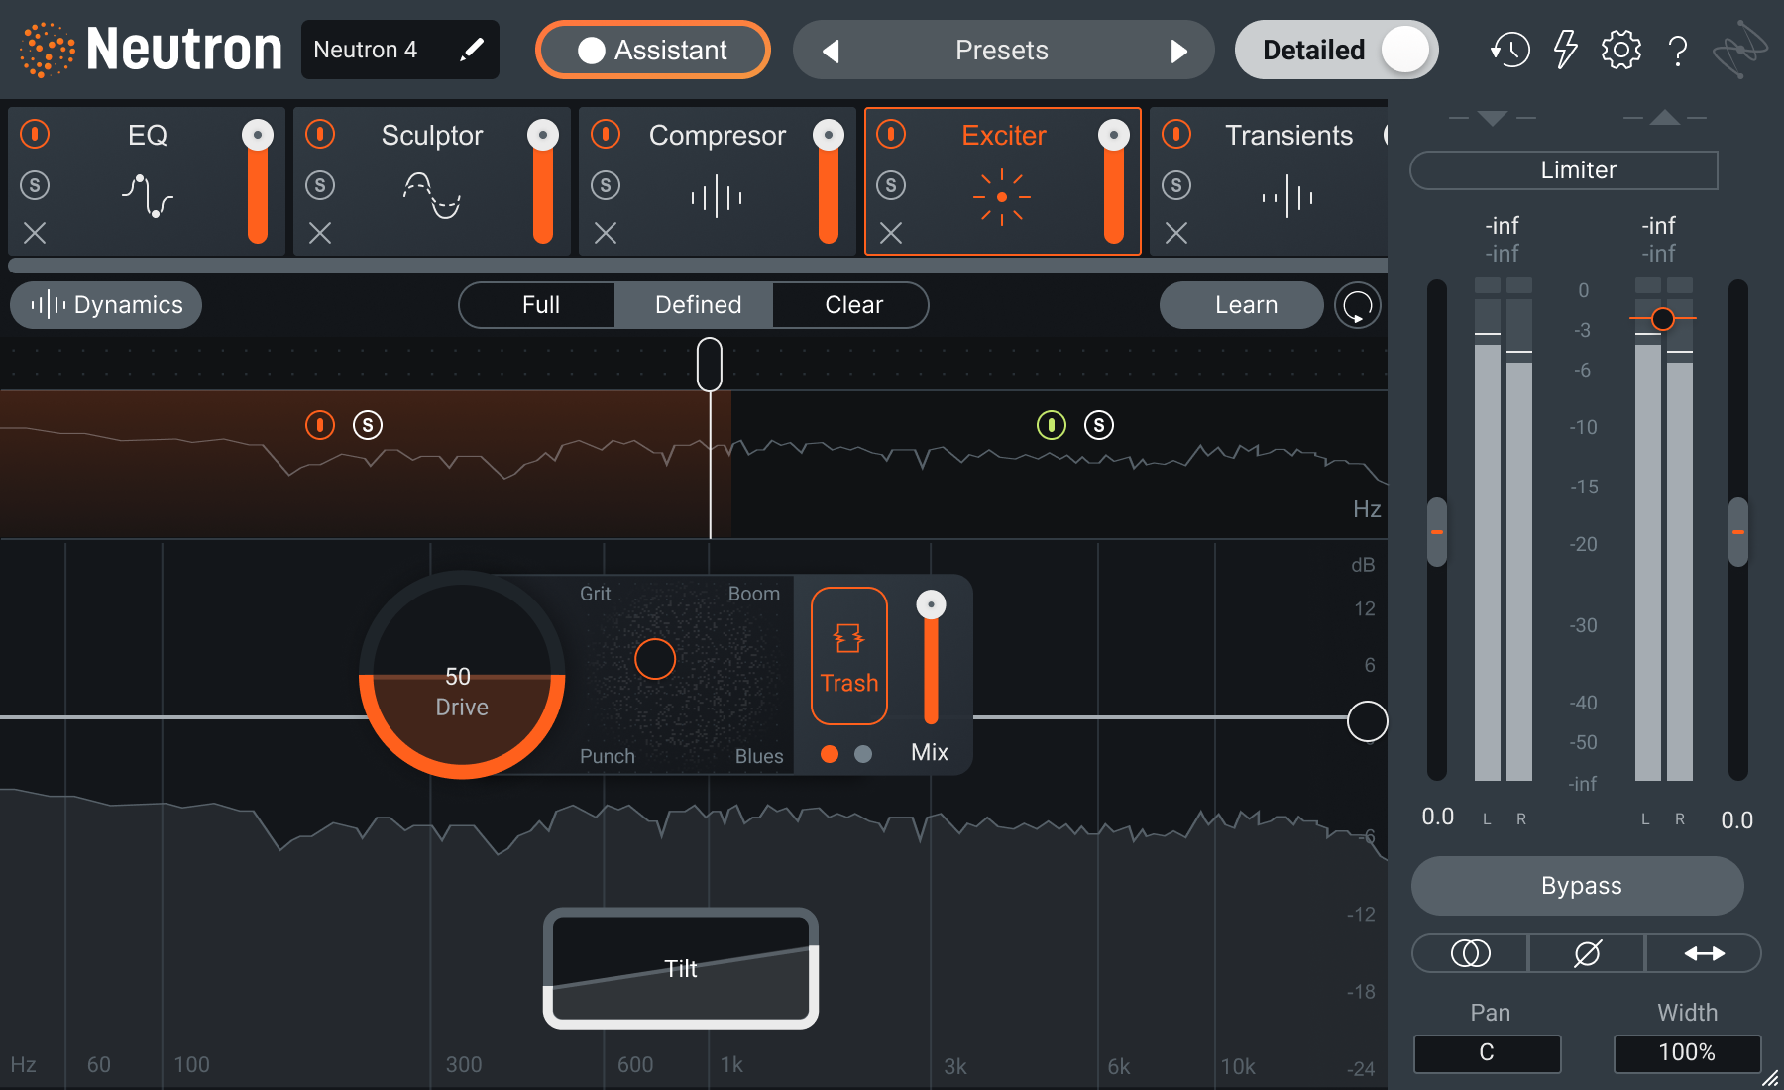The width and height of the screenshot is (1784, 1090).
Task: Open the settings gear
Action: click(1621, 50)
